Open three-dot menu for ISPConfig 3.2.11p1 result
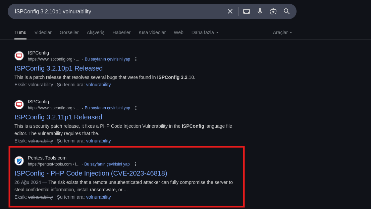This screenshot has height=209, width=371. point(136,108)
